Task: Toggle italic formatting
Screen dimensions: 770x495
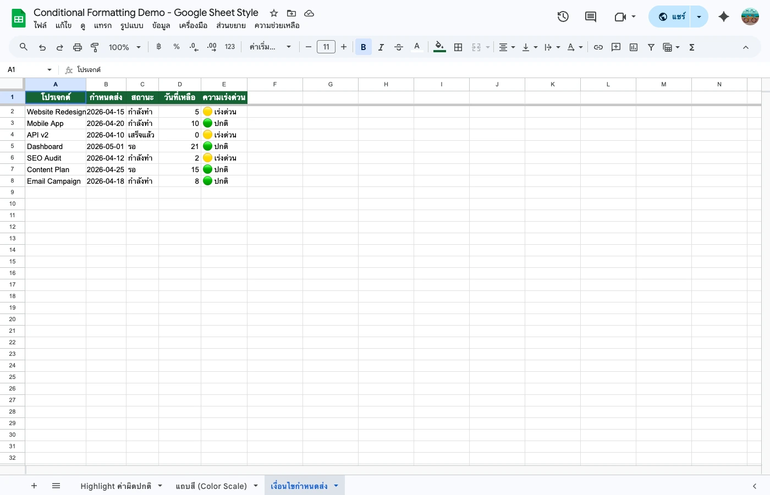Action: point(381,47)
